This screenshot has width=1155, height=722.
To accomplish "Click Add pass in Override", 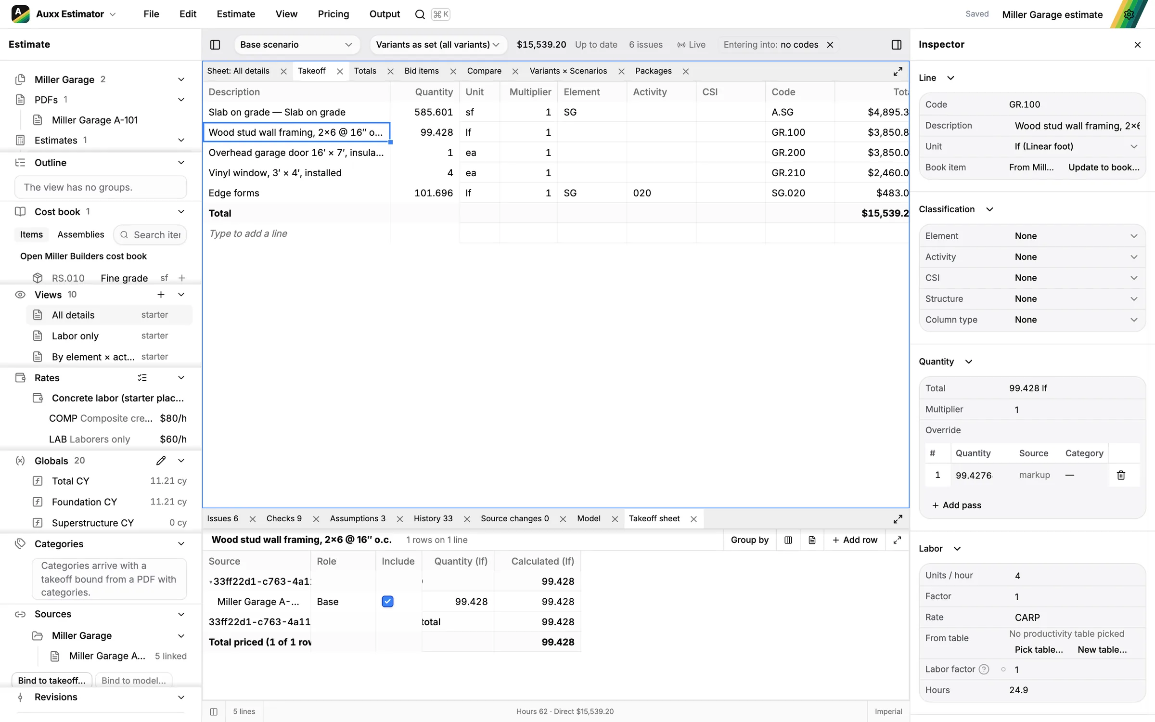I will click(x=957, y=505).
